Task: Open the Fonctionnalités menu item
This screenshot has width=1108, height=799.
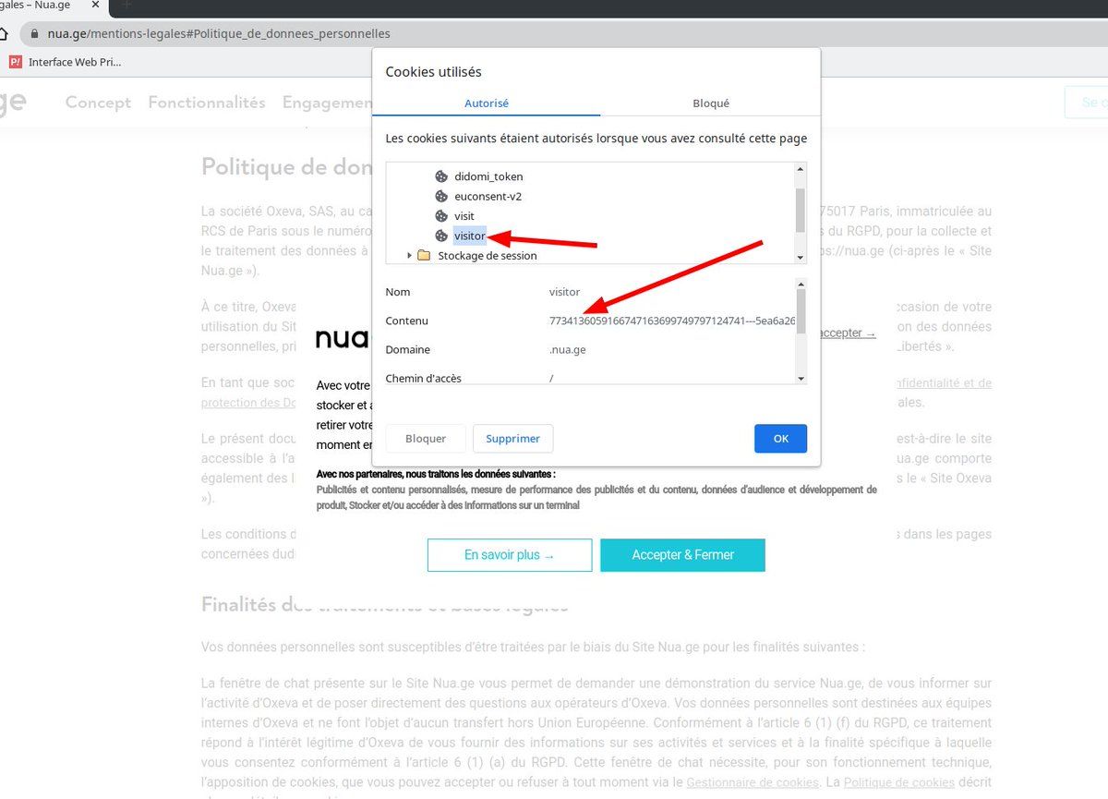Action: (207, 103)
